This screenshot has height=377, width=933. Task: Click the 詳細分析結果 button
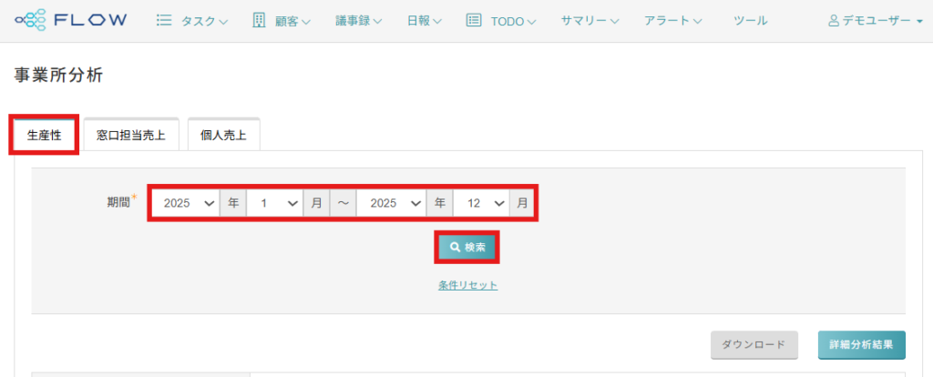(x=861, y=345)
